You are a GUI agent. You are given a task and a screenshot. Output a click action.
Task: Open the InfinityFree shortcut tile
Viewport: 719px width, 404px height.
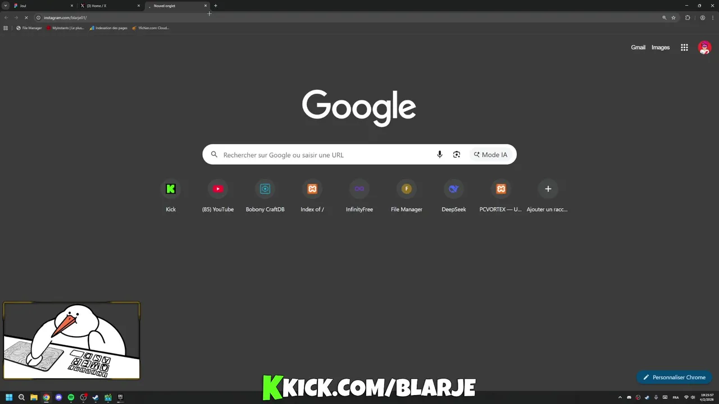tap(359, 196)
